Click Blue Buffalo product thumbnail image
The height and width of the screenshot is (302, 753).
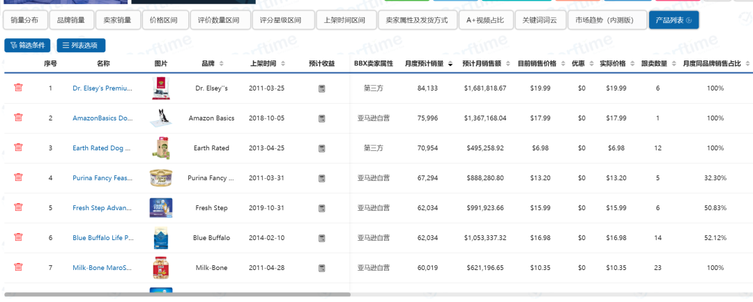[161, 238]
